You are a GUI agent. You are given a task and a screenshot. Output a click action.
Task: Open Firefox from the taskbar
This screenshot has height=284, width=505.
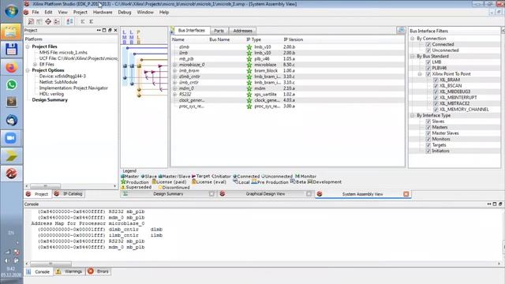coord(11,67)
